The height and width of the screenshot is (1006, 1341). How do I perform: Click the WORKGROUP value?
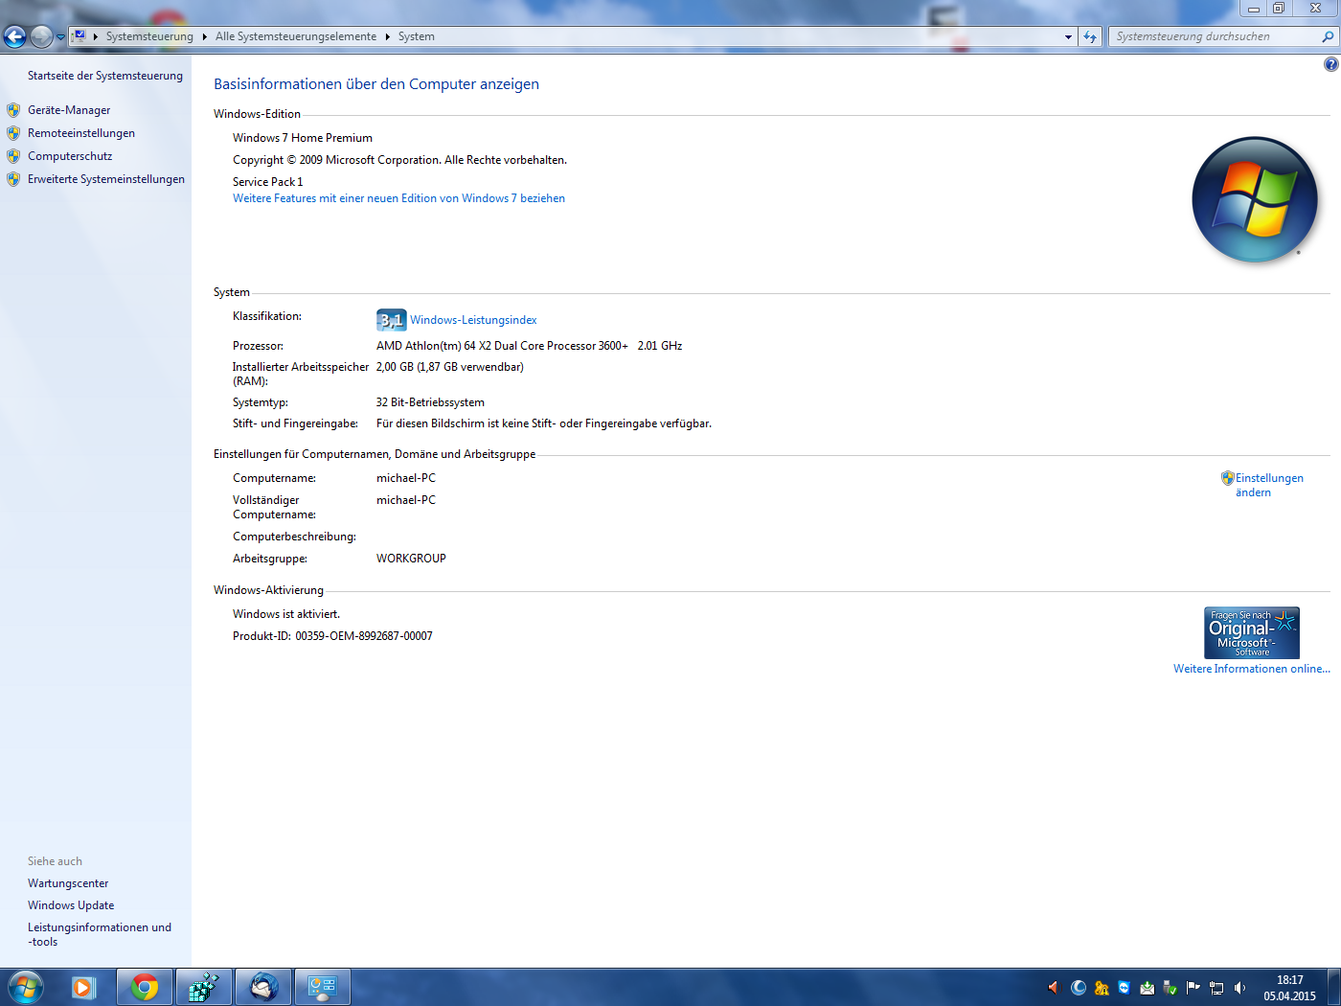click(x=411, y=559)
